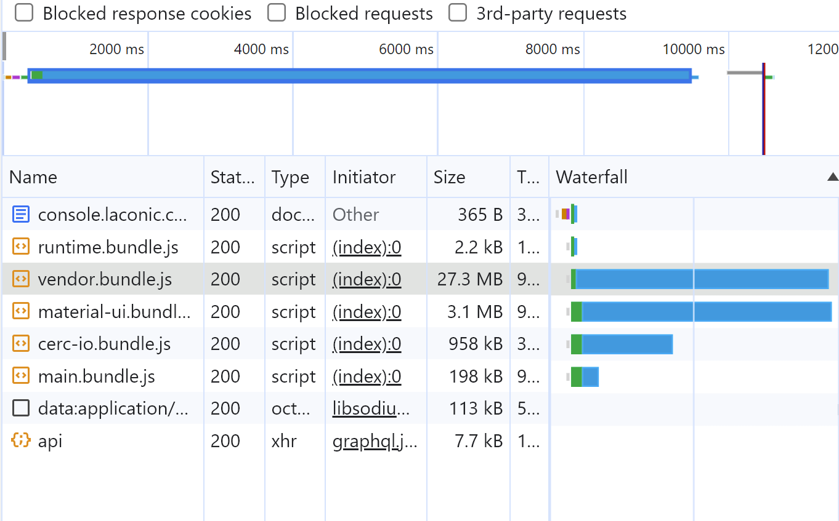Click the data:application file icon
The width and height of the screenshot is (839, 521).
[x=21, y=408]
